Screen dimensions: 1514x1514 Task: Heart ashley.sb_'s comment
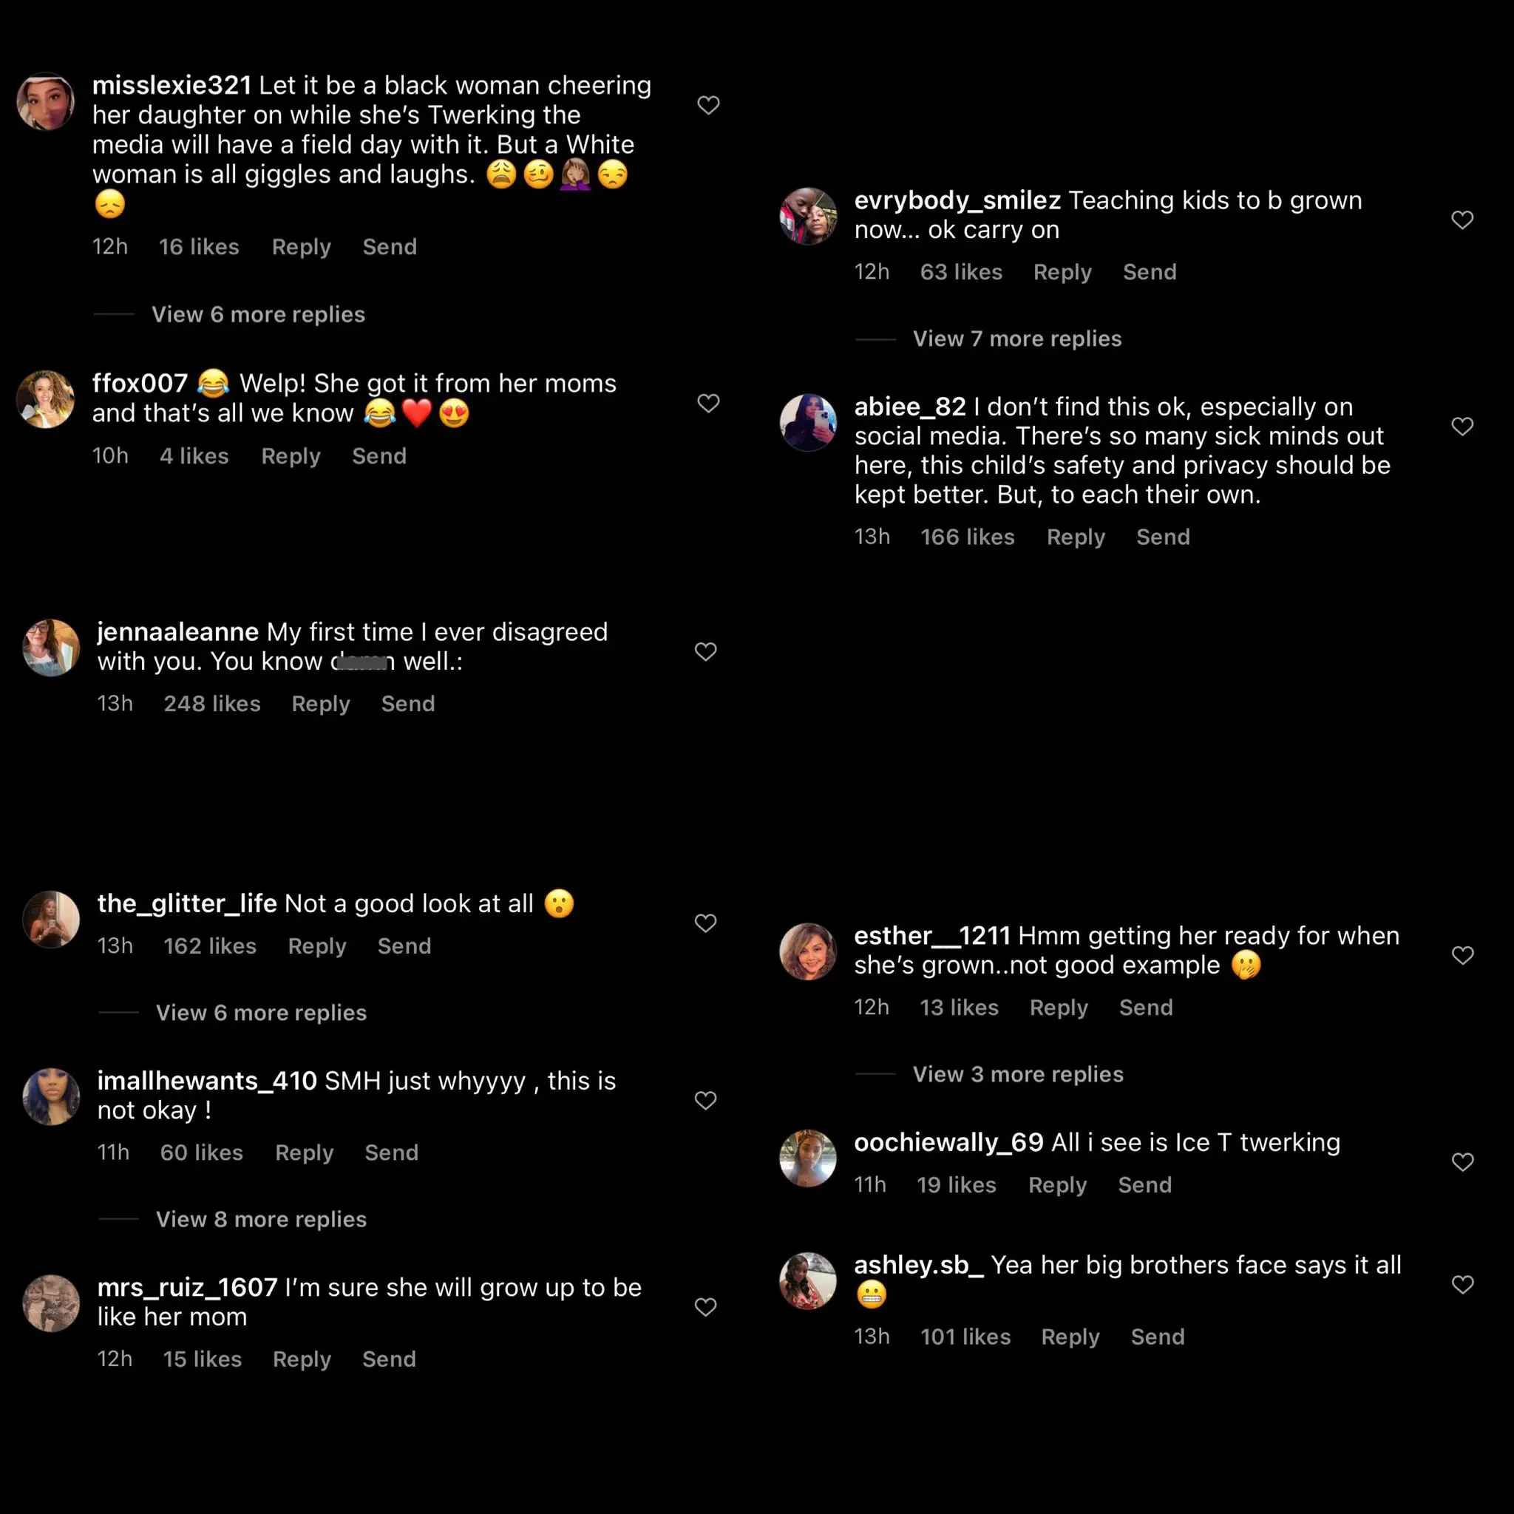tap(1462, 1284)
